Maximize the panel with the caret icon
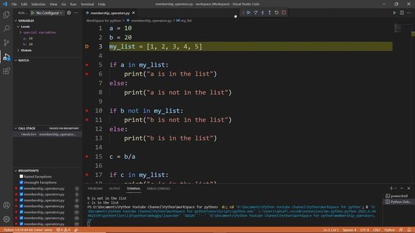Viewport: 415px width, 233px height. point(402,188)
